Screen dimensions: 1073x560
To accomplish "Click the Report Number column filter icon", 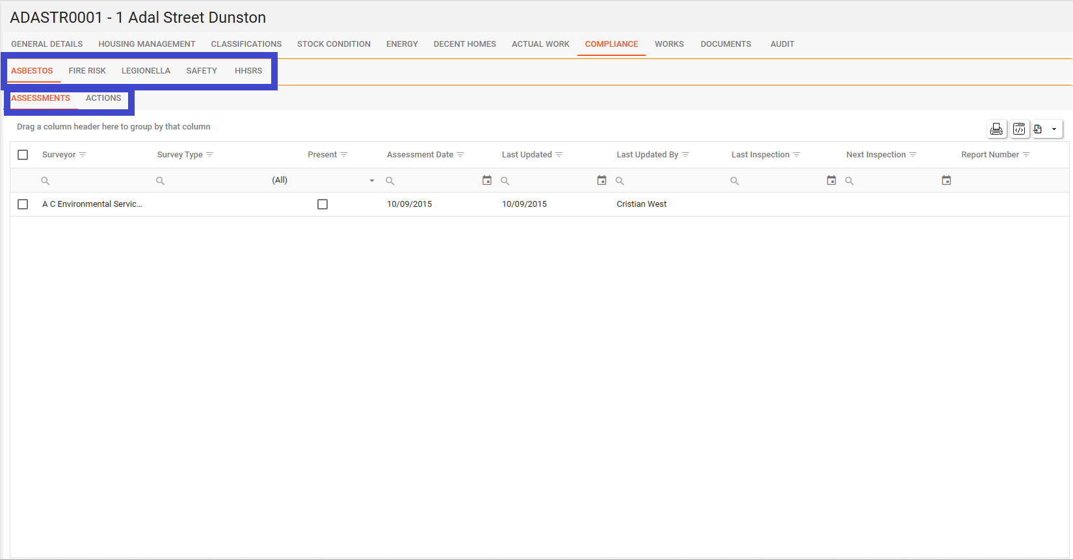I will (1026, 155).
